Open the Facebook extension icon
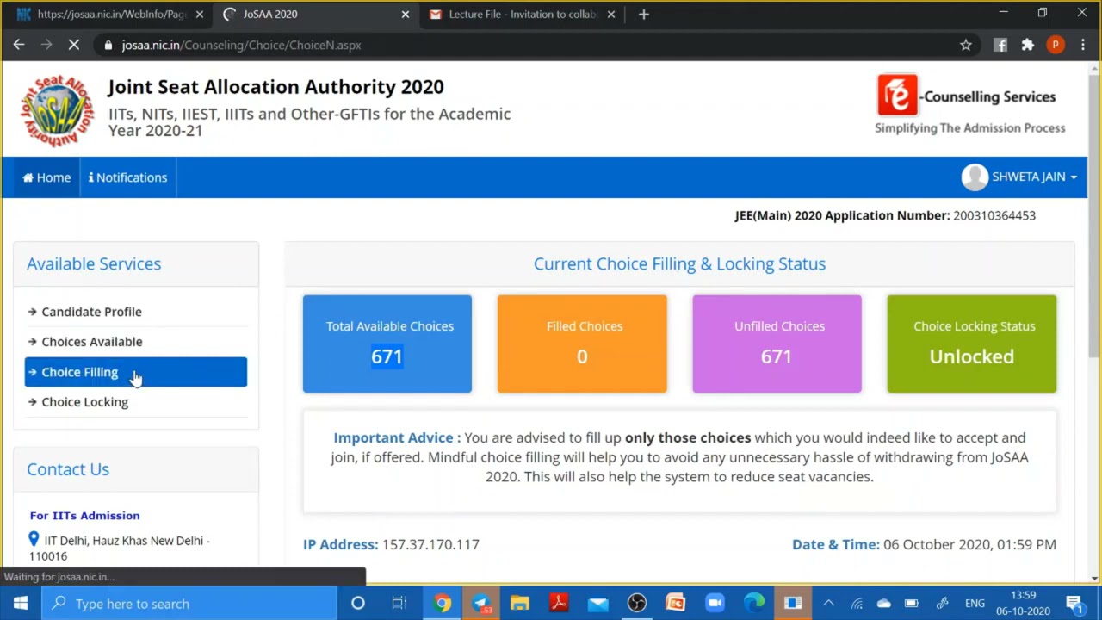This screenshot has height=620, width=1102. [x=1000, y=45]
